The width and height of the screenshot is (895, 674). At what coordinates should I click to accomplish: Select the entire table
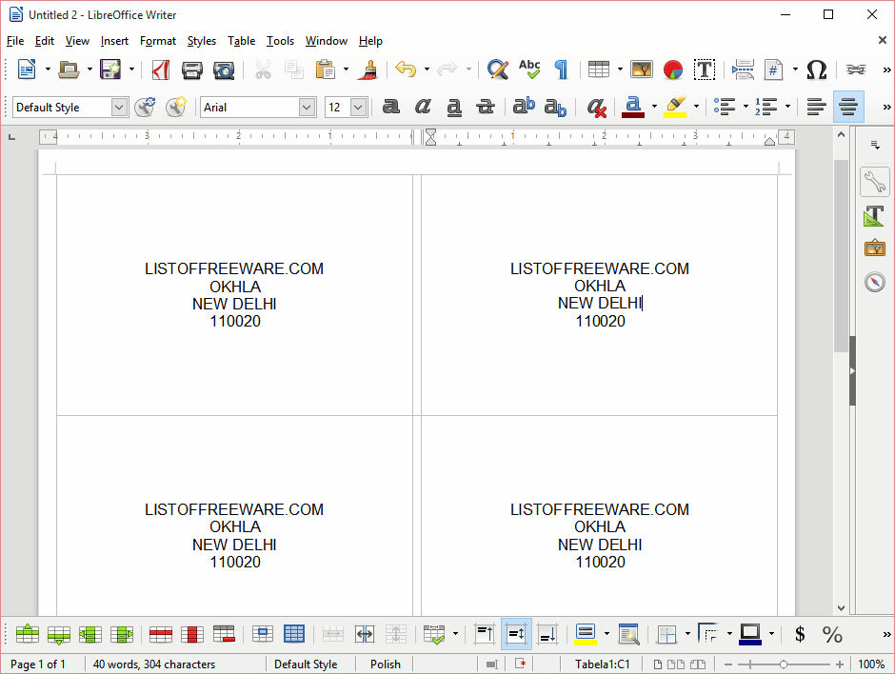point(294,634)
